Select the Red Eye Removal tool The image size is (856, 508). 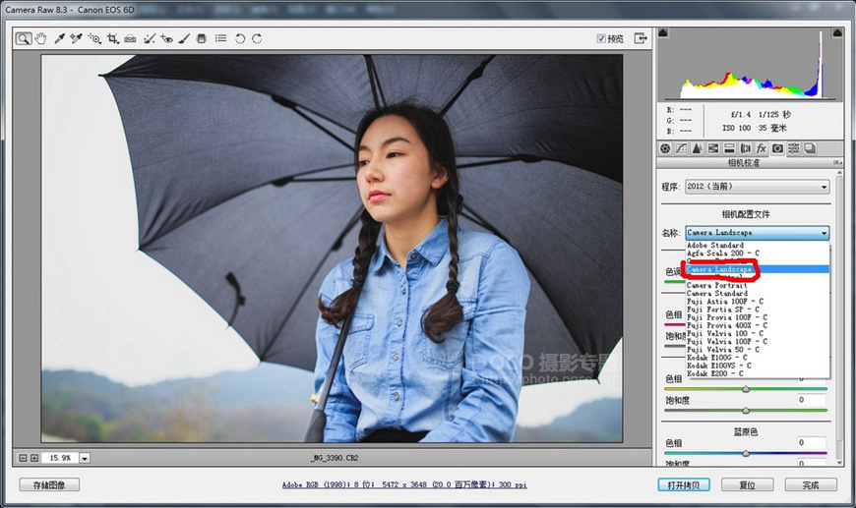tap(166, 38)
